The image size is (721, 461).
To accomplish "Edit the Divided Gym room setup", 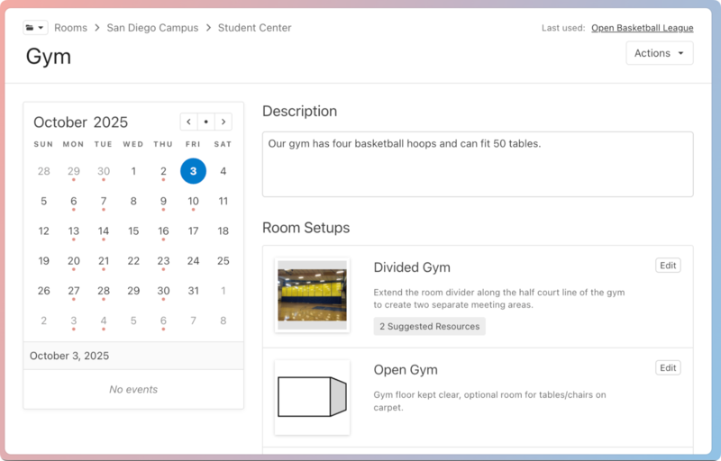I will pos(668,266).
